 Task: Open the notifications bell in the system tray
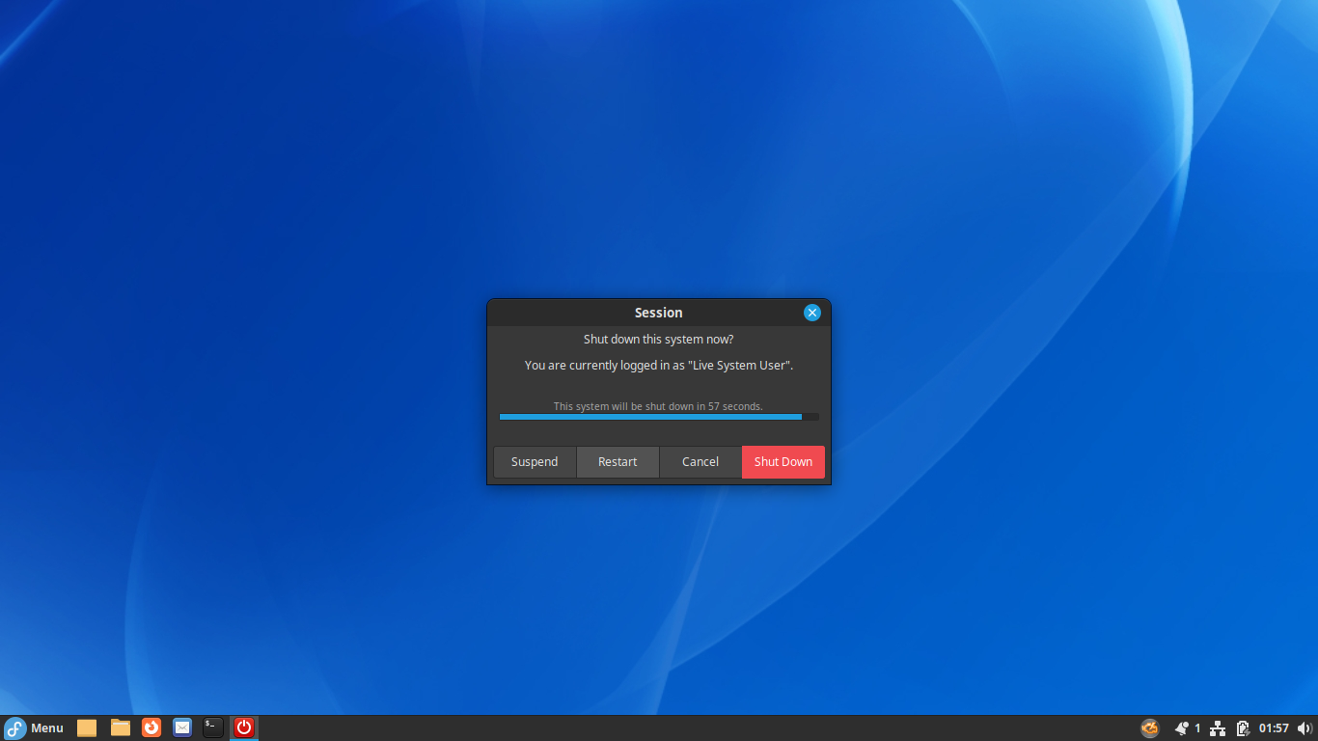pos(1181,727)
